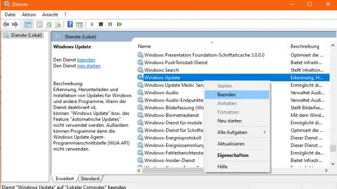Switch to the Standard tab
This screenshot has height=189, width=337.
click(x=90, y=179)
